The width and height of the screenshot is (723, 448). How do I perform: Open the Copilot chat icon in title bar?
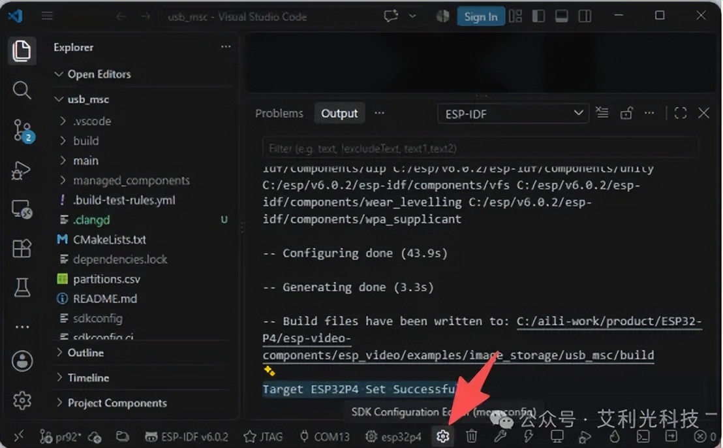tap(391, 16)
